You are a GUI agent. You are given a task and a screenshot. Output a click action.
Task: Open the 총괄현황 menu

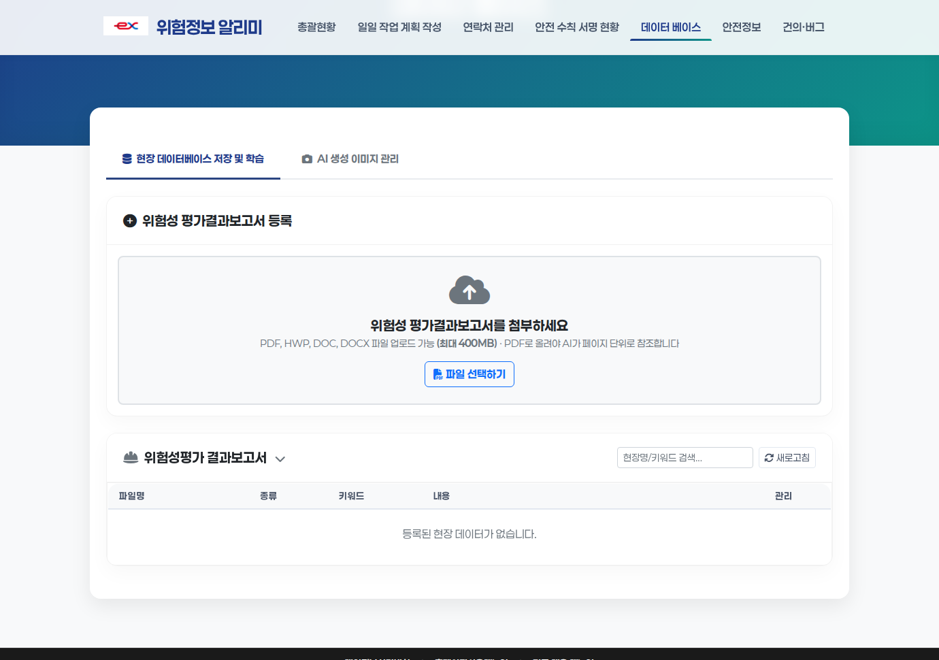click(x=316, y=27)
